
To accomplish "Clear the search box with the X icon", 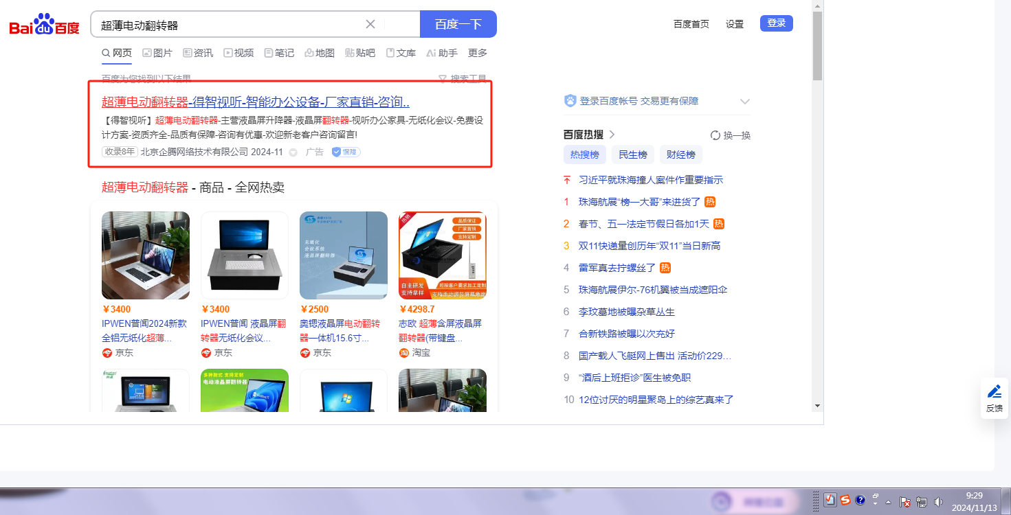I will click(x=370, y=24).
